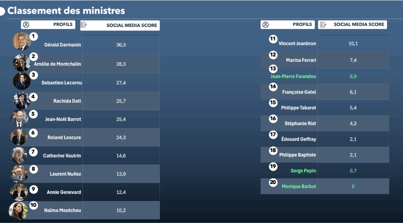403x223 pixels.
Task: Click the score icon in right SOCIAL MEDIA SCORE header
Action: [x=323, y=25]
